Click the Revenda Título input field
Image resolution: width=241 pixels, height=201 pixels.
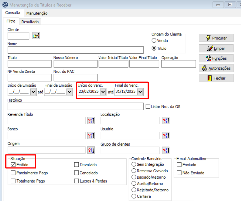[x=46, y=121]
